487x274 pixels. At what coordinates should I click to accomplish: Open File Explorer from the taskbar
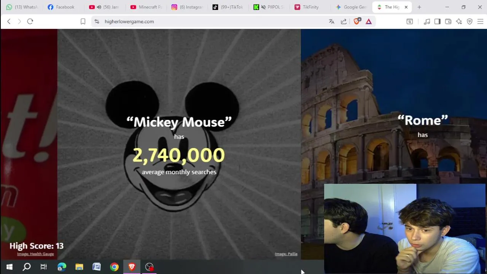(79, 267)
